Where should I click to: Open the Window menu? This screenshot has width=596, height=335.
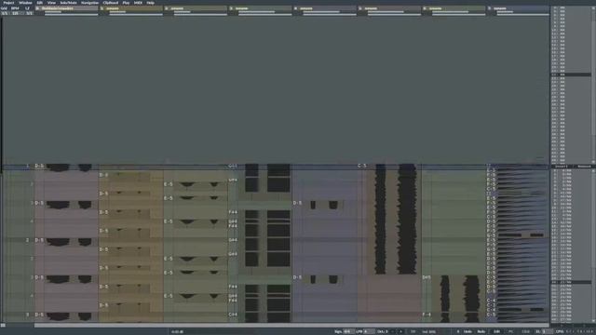tap(25, 3)
